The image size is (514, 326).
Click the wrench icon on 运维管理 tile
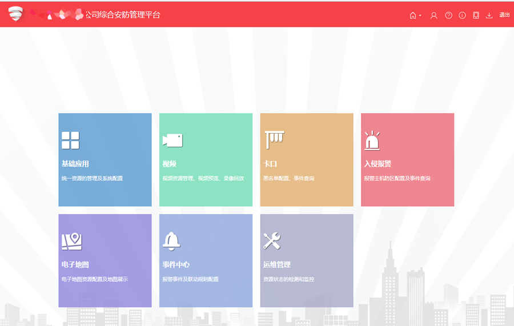[272, 241]
